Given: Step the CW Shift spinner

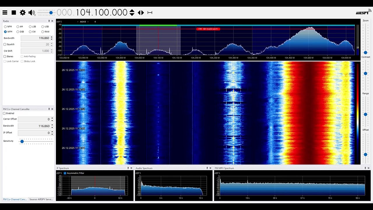Looking at the screenshot, I should click(x=52, y=51).
